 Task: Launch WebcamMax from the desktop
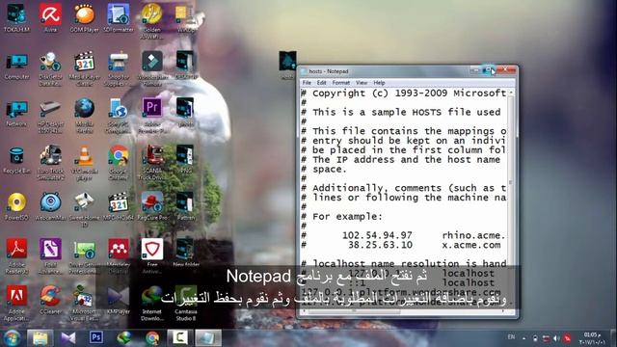click(x=50, y=206)
